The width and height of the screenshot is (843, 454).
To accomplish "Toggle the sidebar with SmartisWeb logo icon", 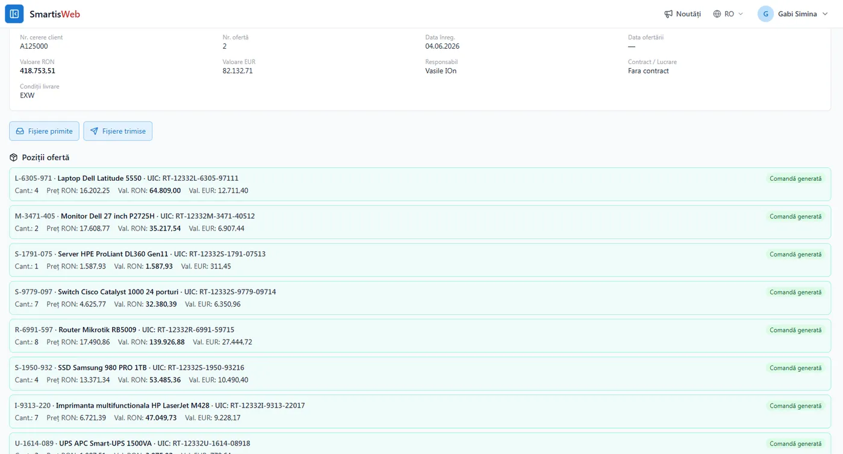I will coord(14,14).
